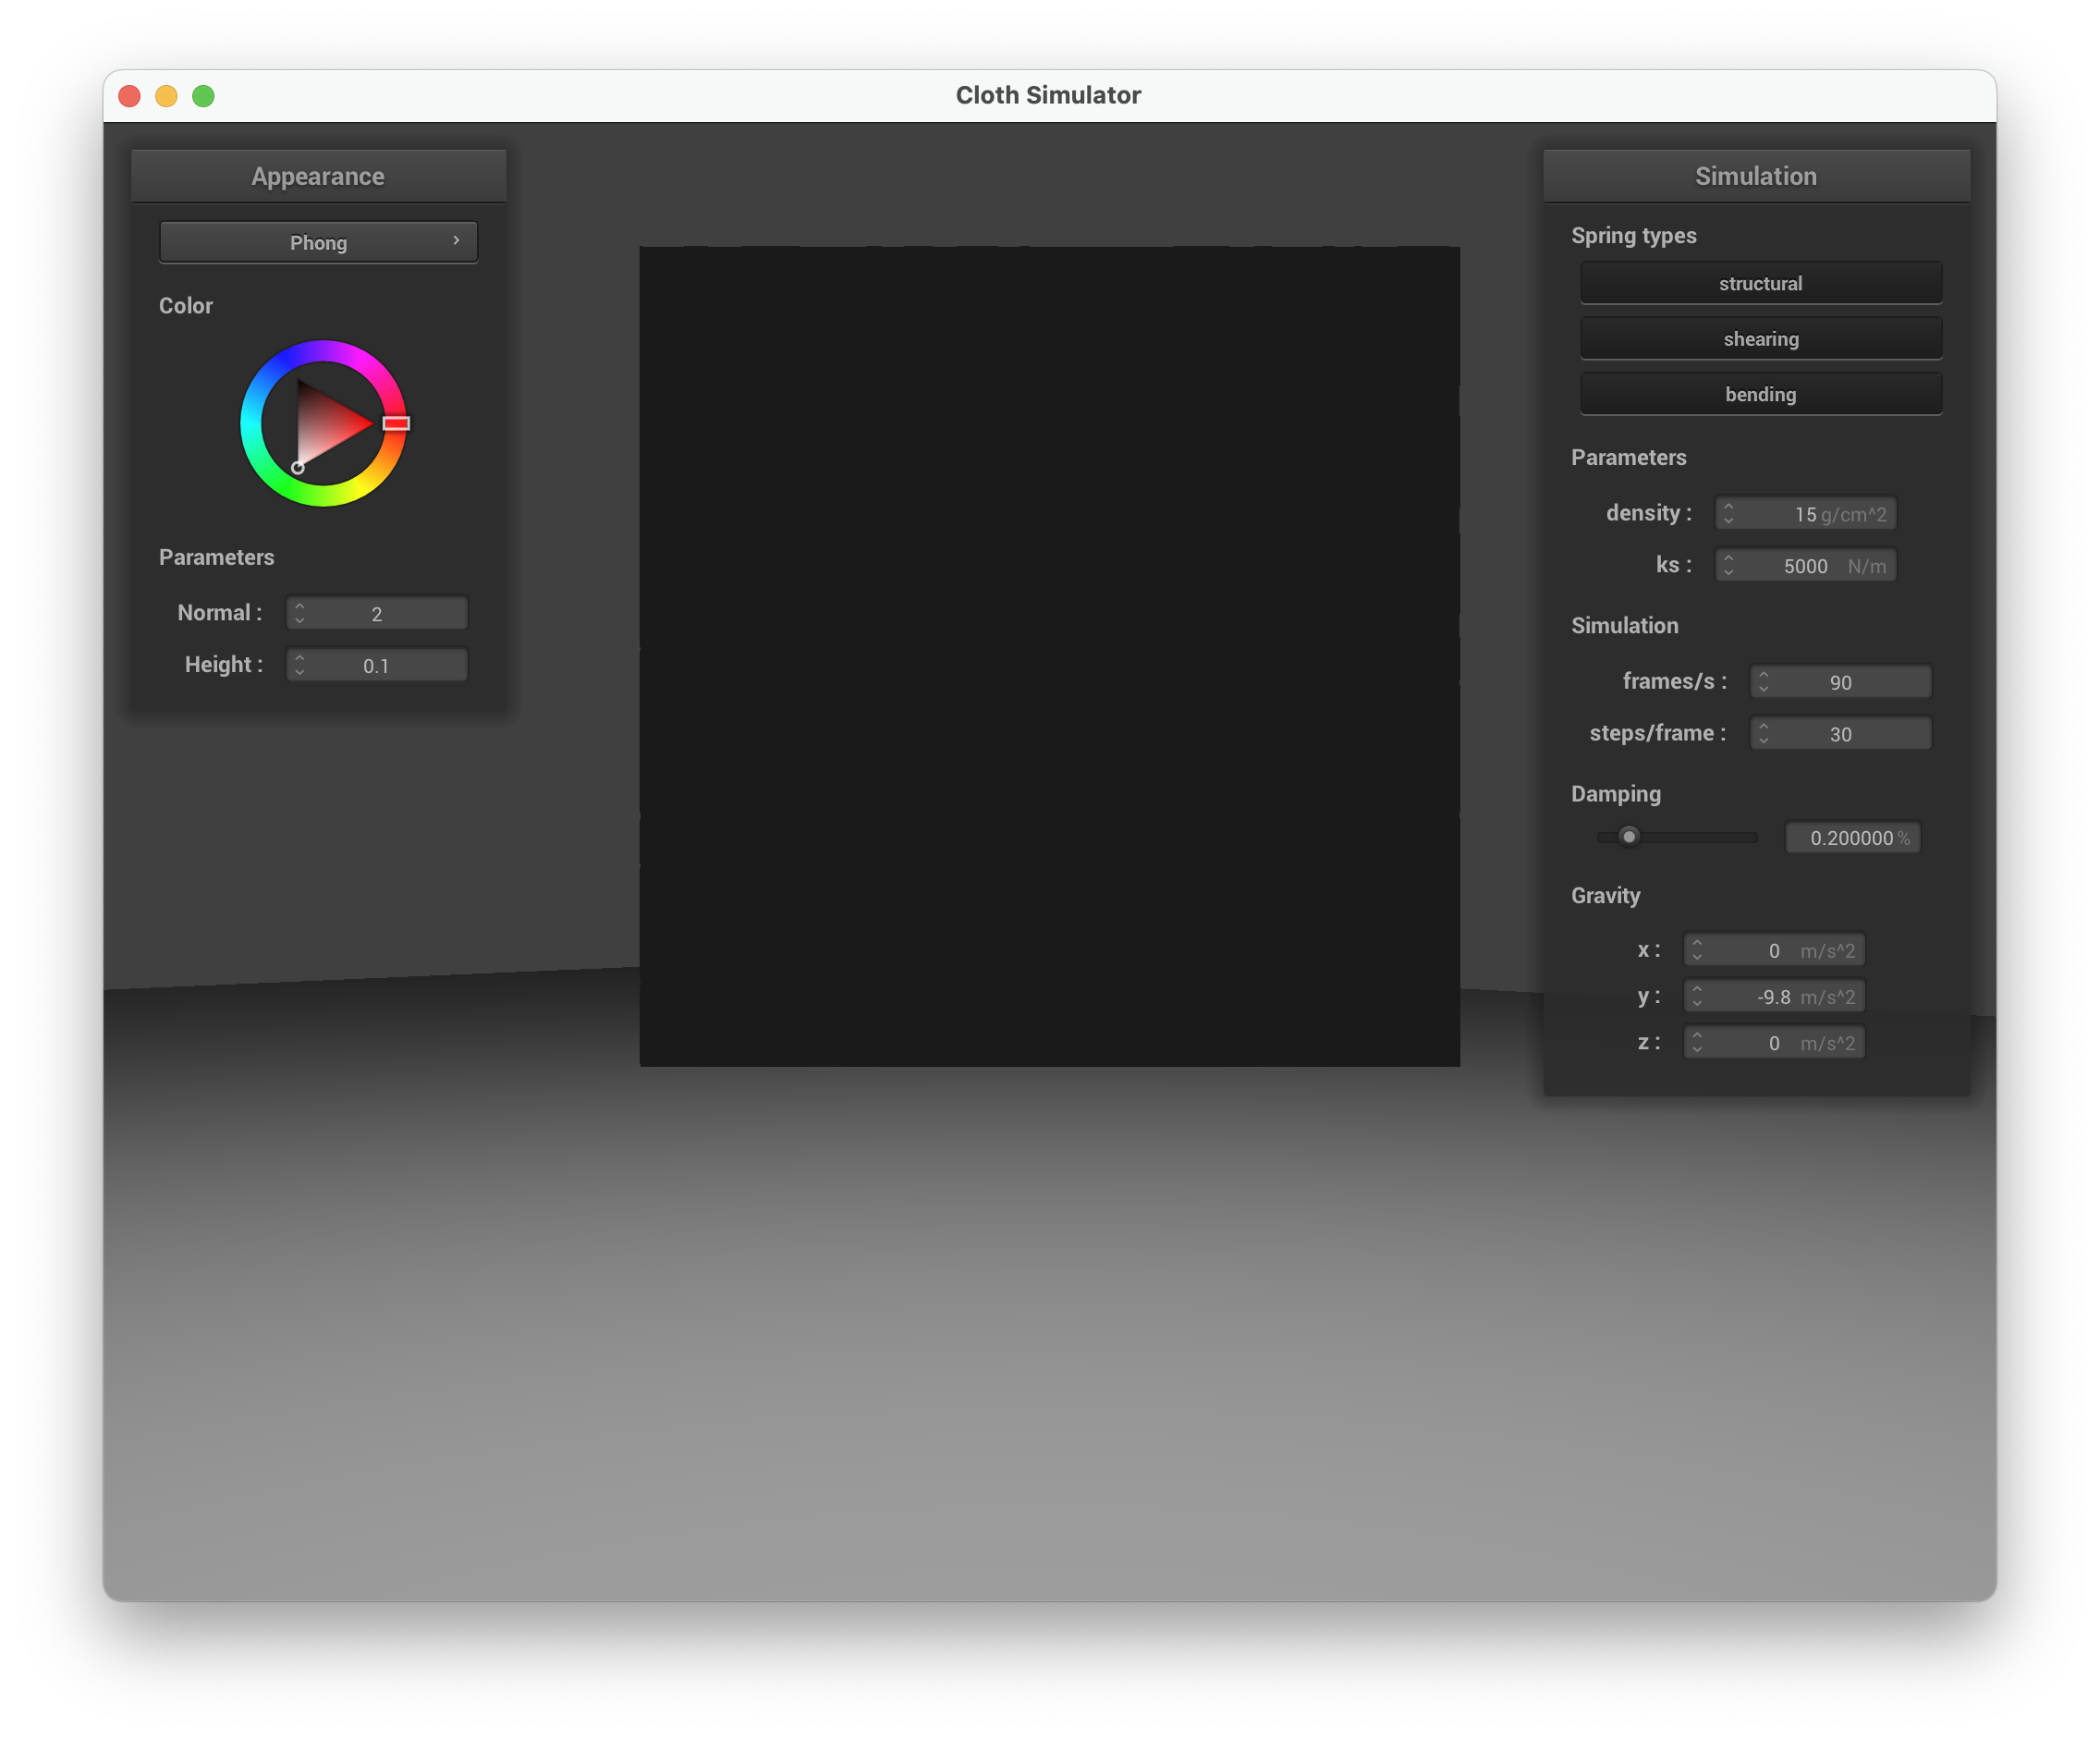
Task: Click the Normal parameter stepper arrows
Action: pos(299,613)
